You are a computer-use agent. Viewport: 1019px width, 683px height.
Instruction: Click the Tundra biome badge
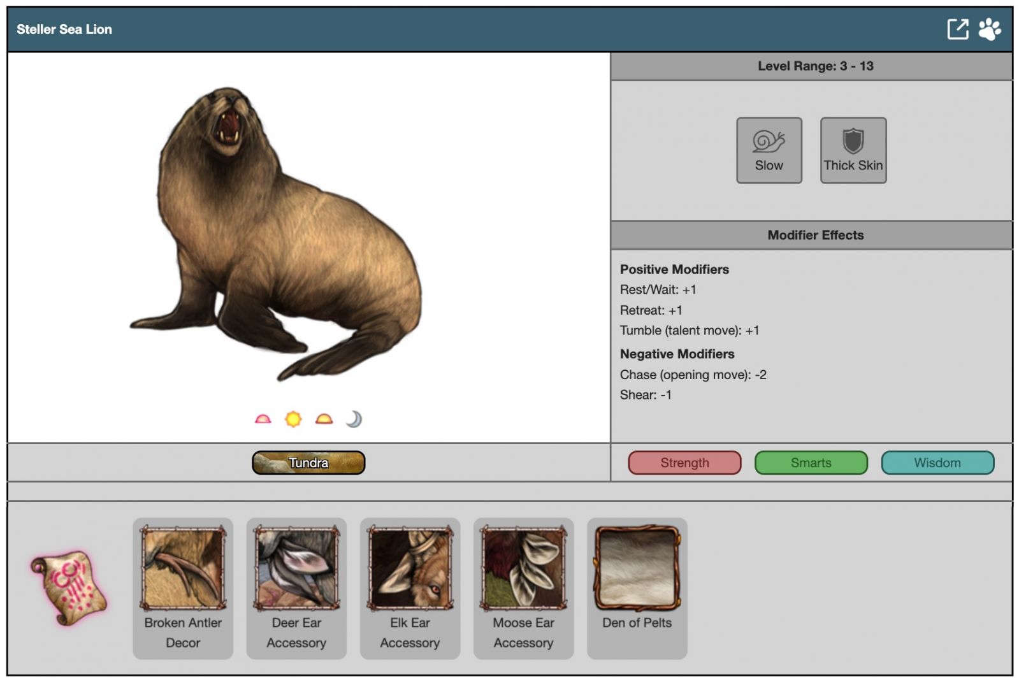pos(308,463)
